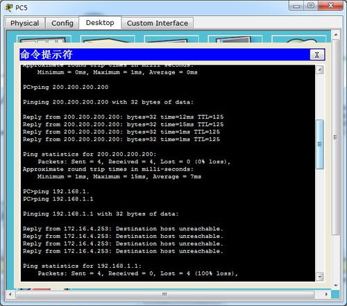Click the outer vertical scrollbar thumb
This screenshot has width=347, height=306.
point(336,137)
